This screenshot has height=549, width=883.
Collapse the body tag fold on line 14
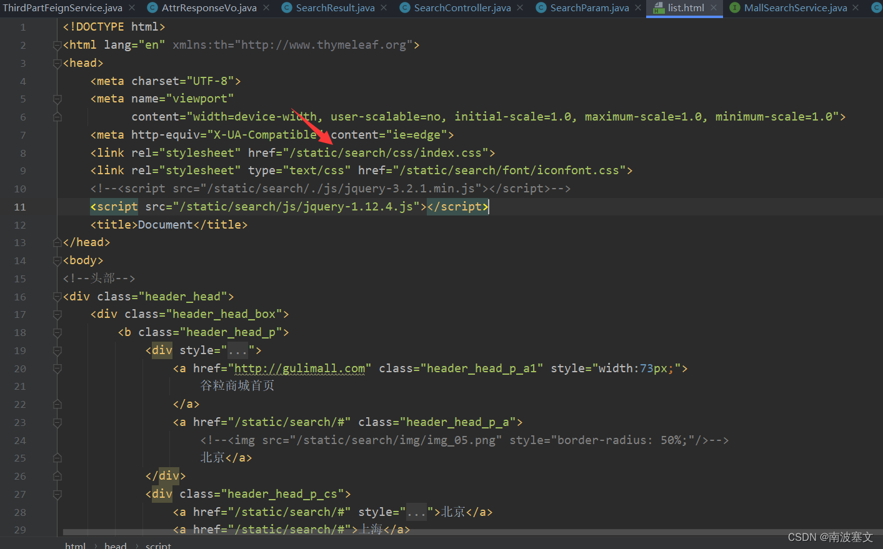click(57, 260)
